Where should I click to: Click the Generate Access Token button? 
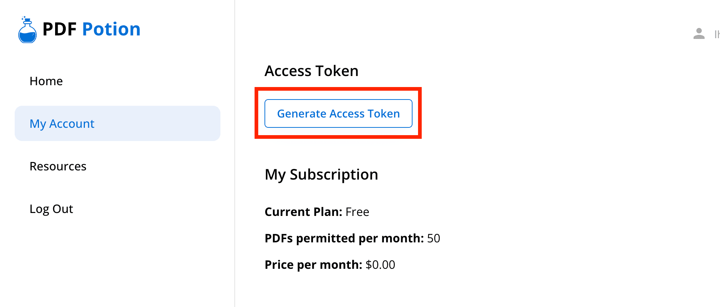338,113
